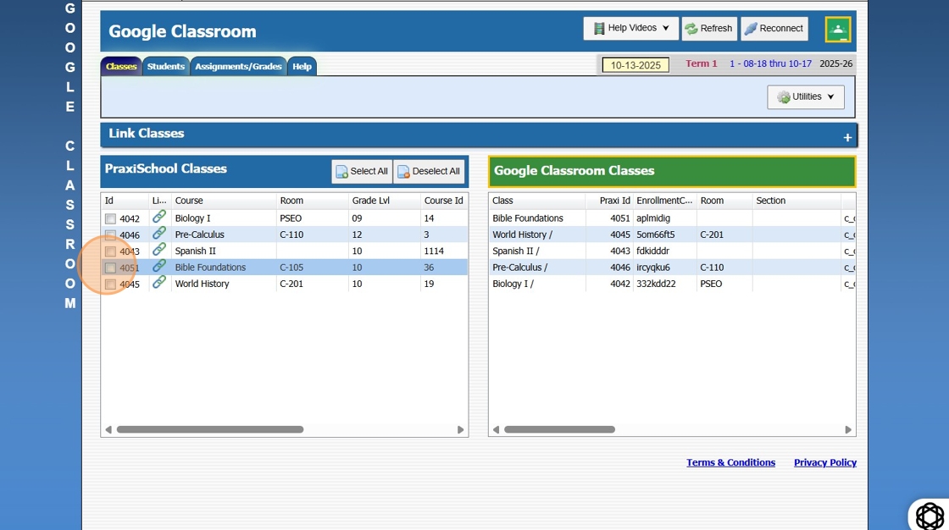Viewport: 949px width, 530px height.
Task: Sort by Grade Lvl column header
Action: 385,201
